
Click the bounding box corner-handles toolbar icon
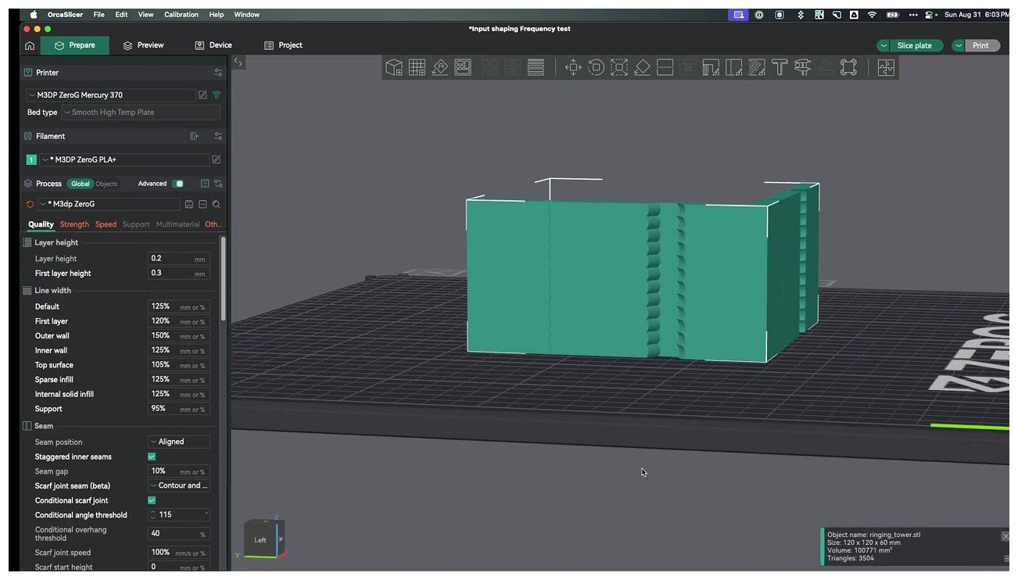tap(848, 67)
